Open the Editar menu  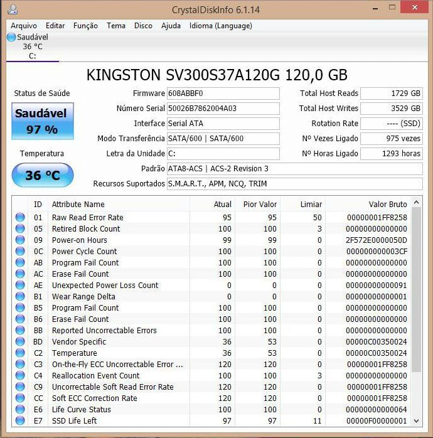coord(55,26)
